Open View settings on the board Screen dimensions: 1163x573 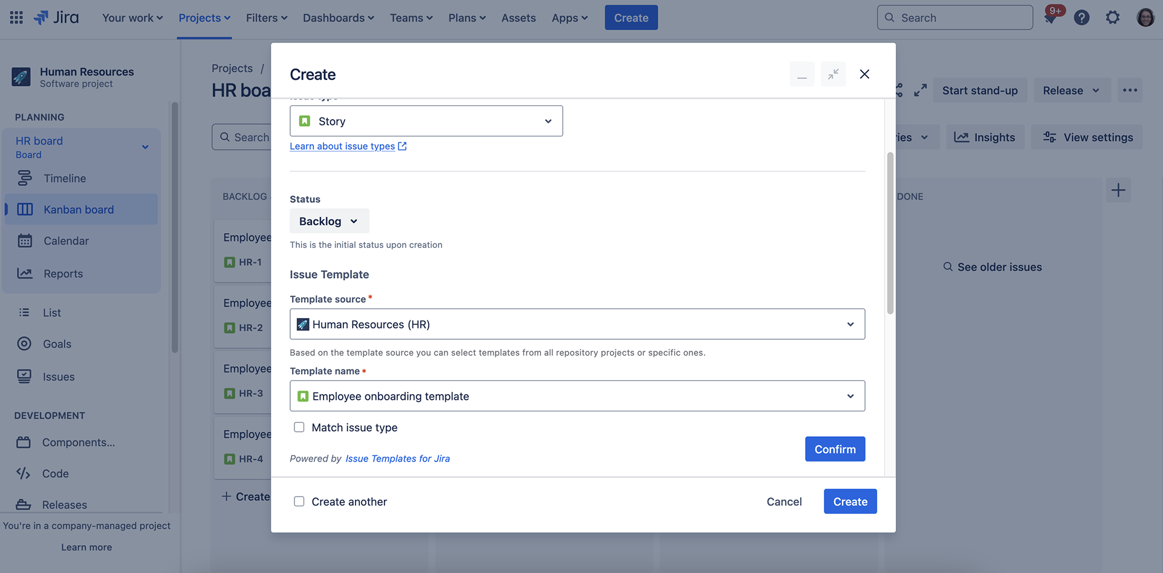click(x=1087, y=137)
